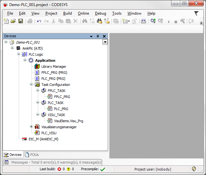Click the Replace in Project icon

107,21
